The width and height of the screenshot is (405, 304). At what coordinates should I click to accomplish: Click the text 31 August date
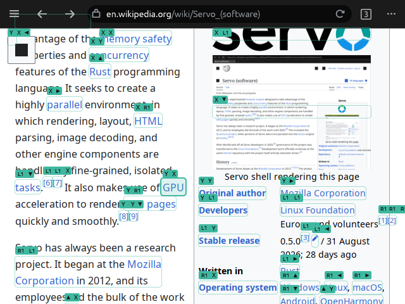(348, 241)
